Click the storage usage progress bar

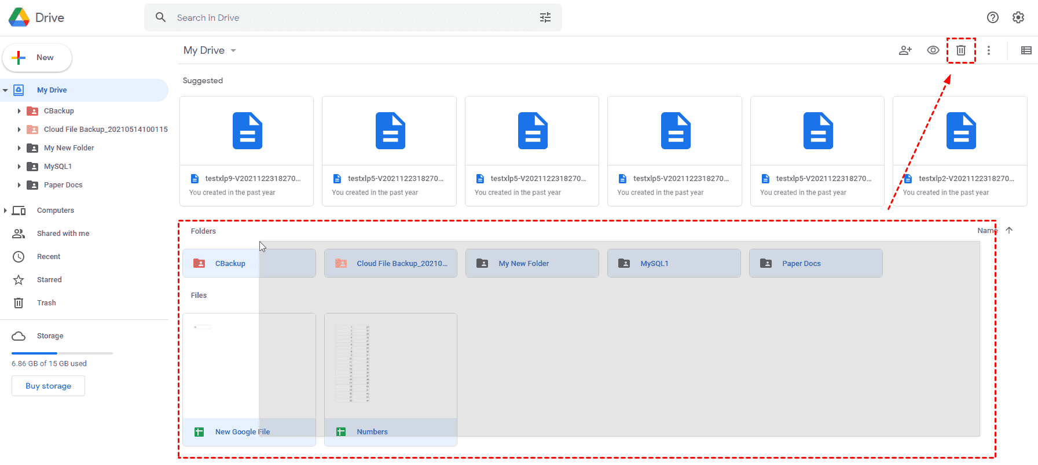62,353
